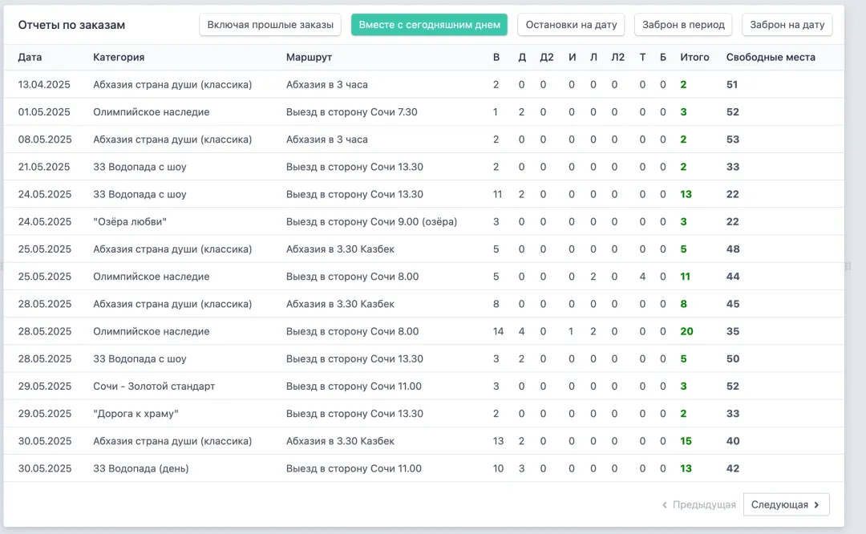Click the 'Свободные места' column header
Screen dimensions: 866x534
coord(771,58)
